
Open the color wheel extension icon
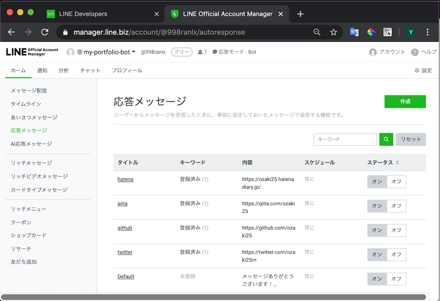tap(371, 32)
